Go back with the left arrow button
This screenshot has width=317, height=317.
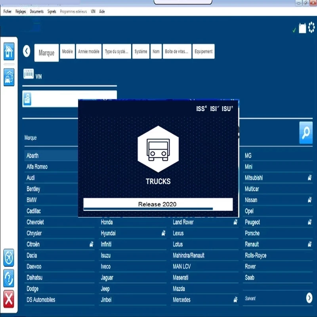[x=27, y=51]
